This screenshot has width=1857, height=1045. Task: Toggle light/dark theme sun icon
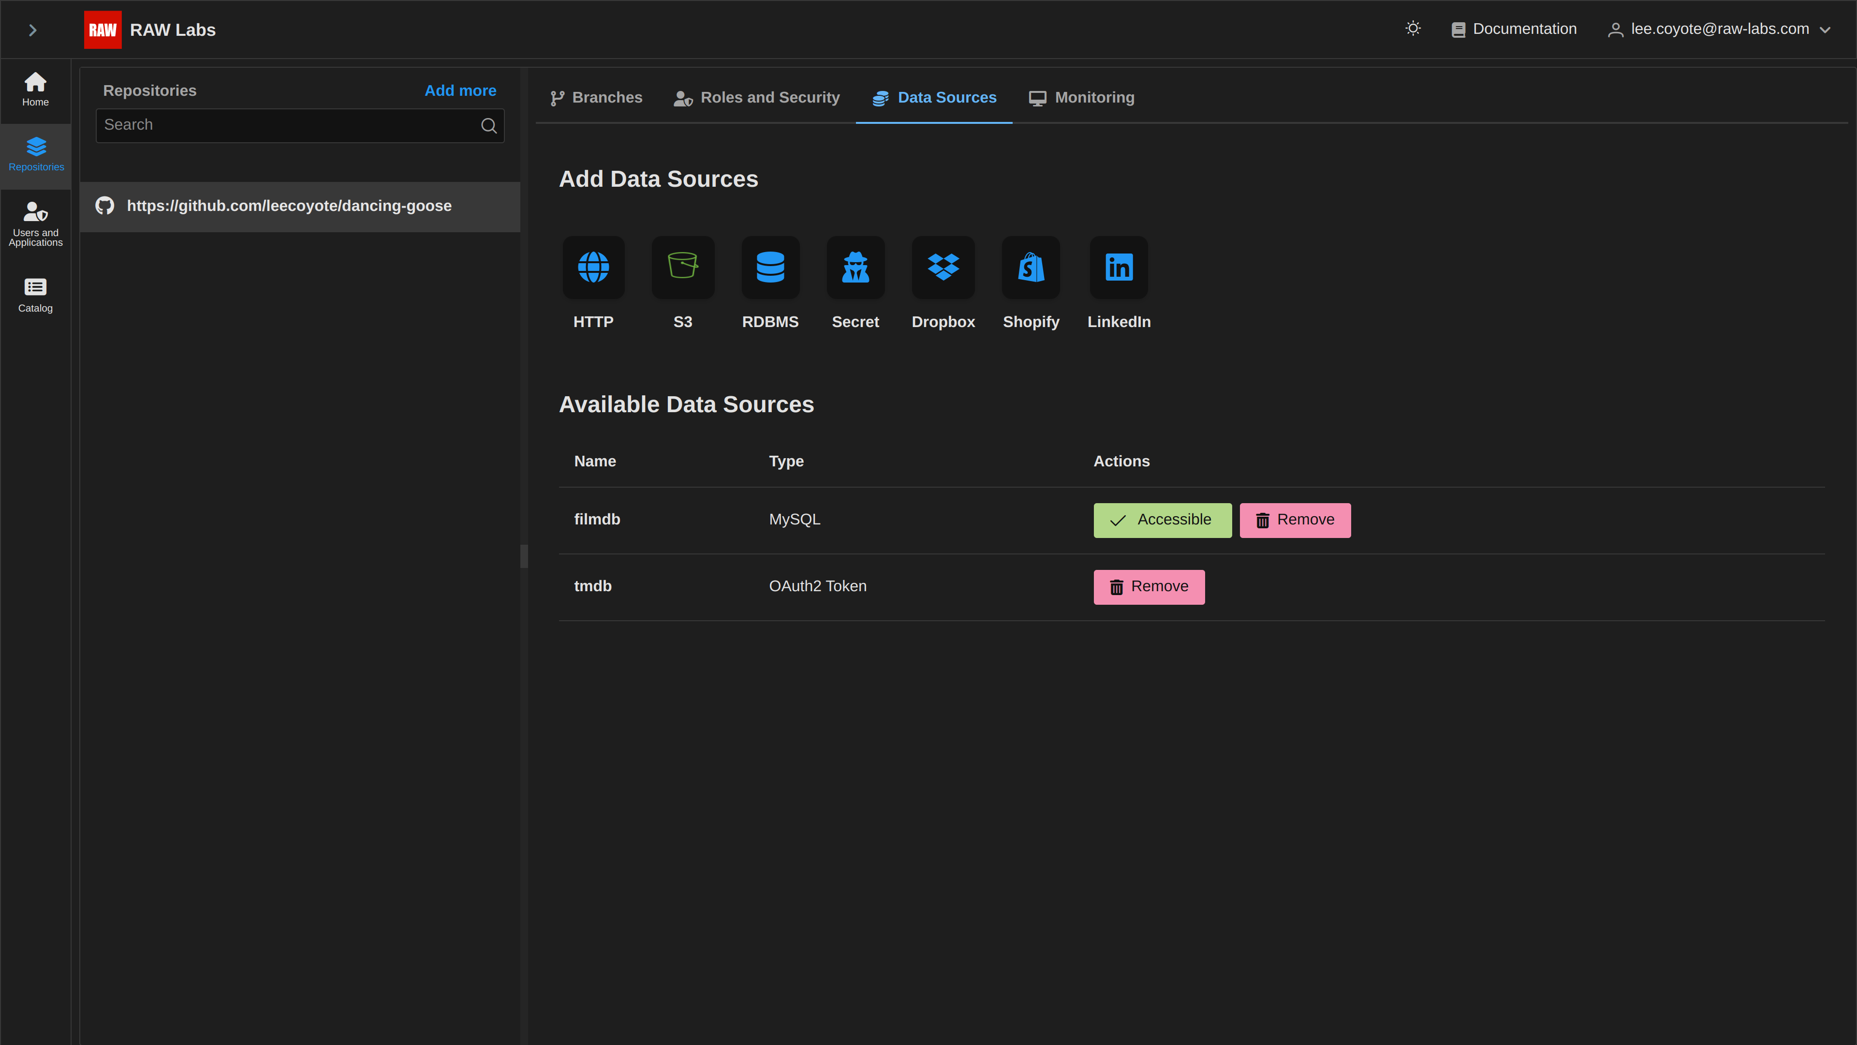1413,29
